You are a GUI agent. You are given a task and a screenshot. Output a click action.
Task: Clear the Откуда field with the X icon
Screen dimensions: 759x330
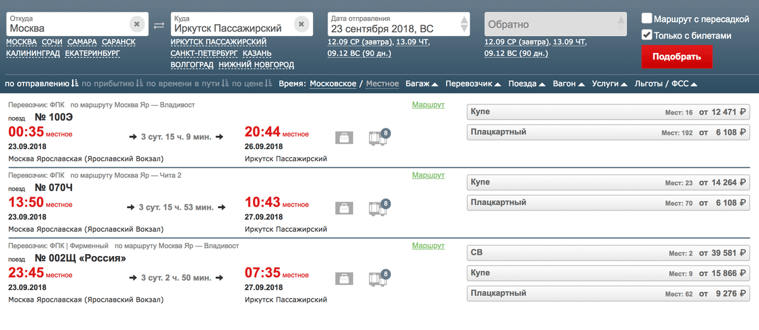point(137,25)
